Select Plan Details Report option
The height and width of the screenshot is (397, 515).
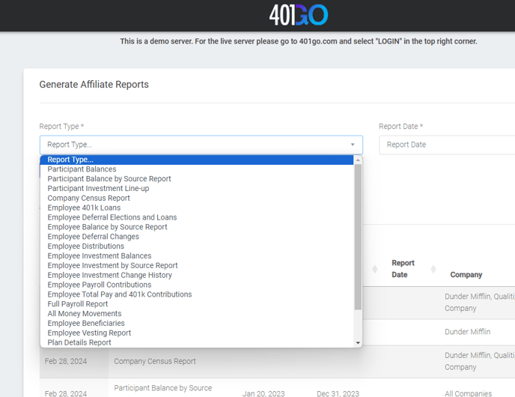pyautogui.click(x=79, y=343)
